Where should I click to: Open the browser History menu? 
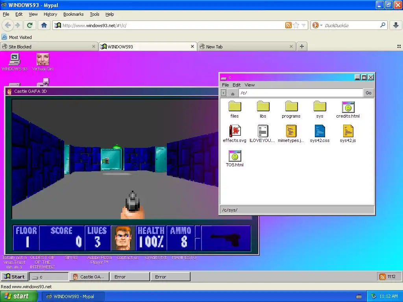click(50, 14)
